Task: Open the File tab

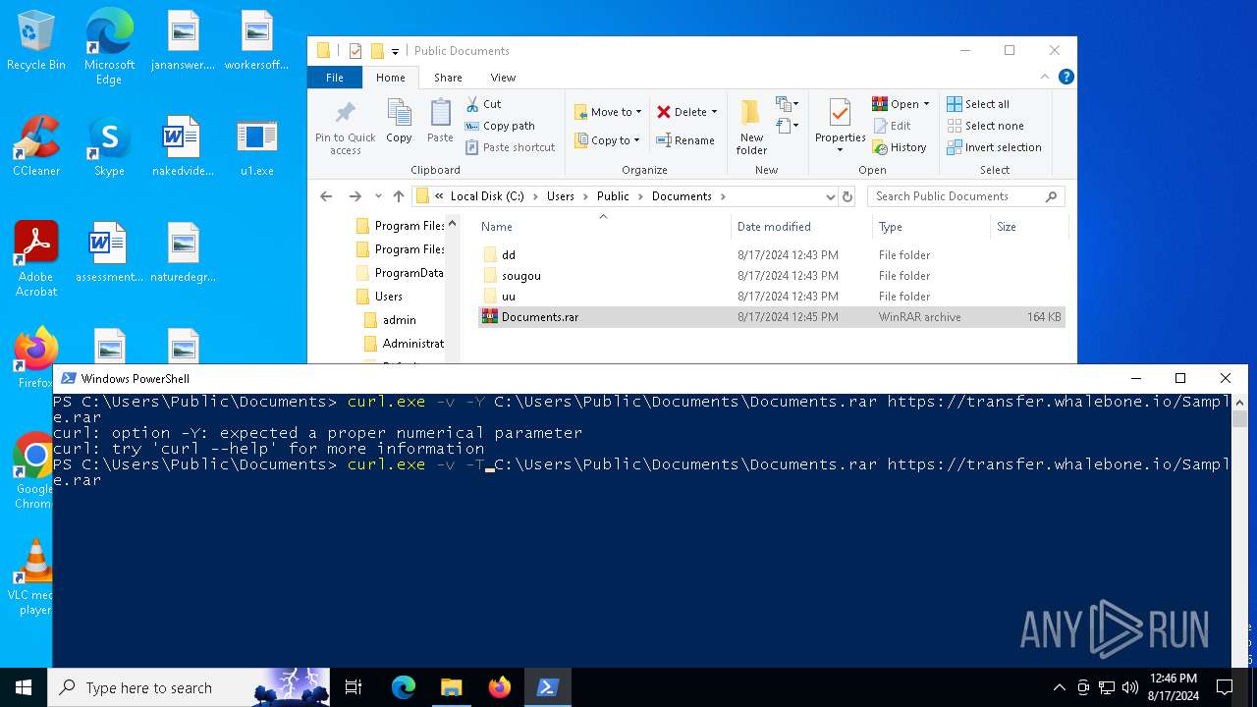Action: 335,78
